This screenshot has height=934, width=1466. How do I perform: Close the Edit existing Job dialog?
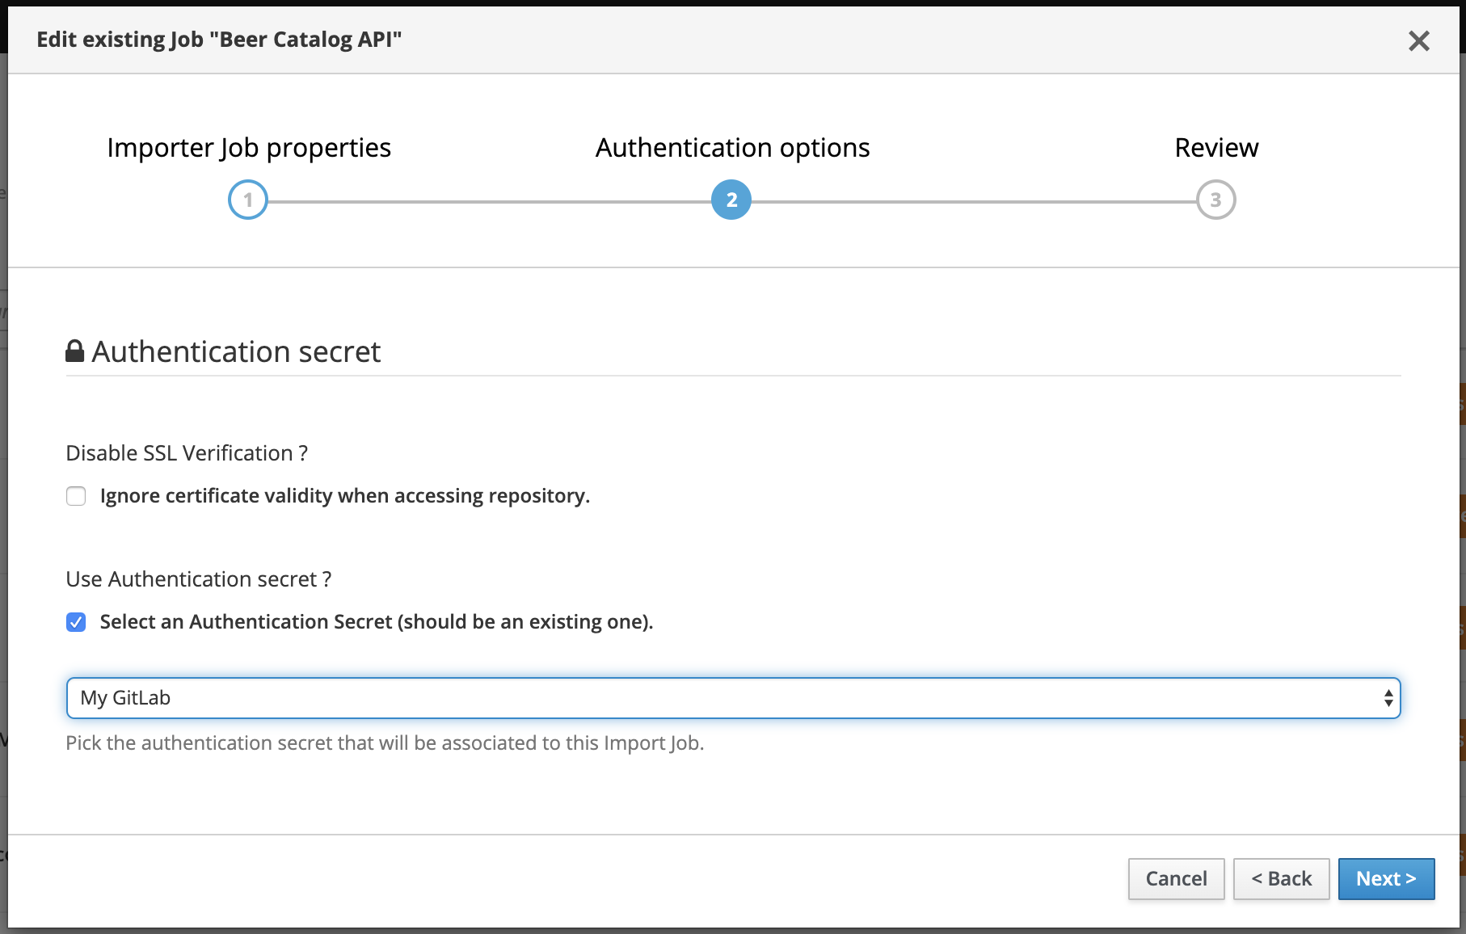(x=1418, y=40)
